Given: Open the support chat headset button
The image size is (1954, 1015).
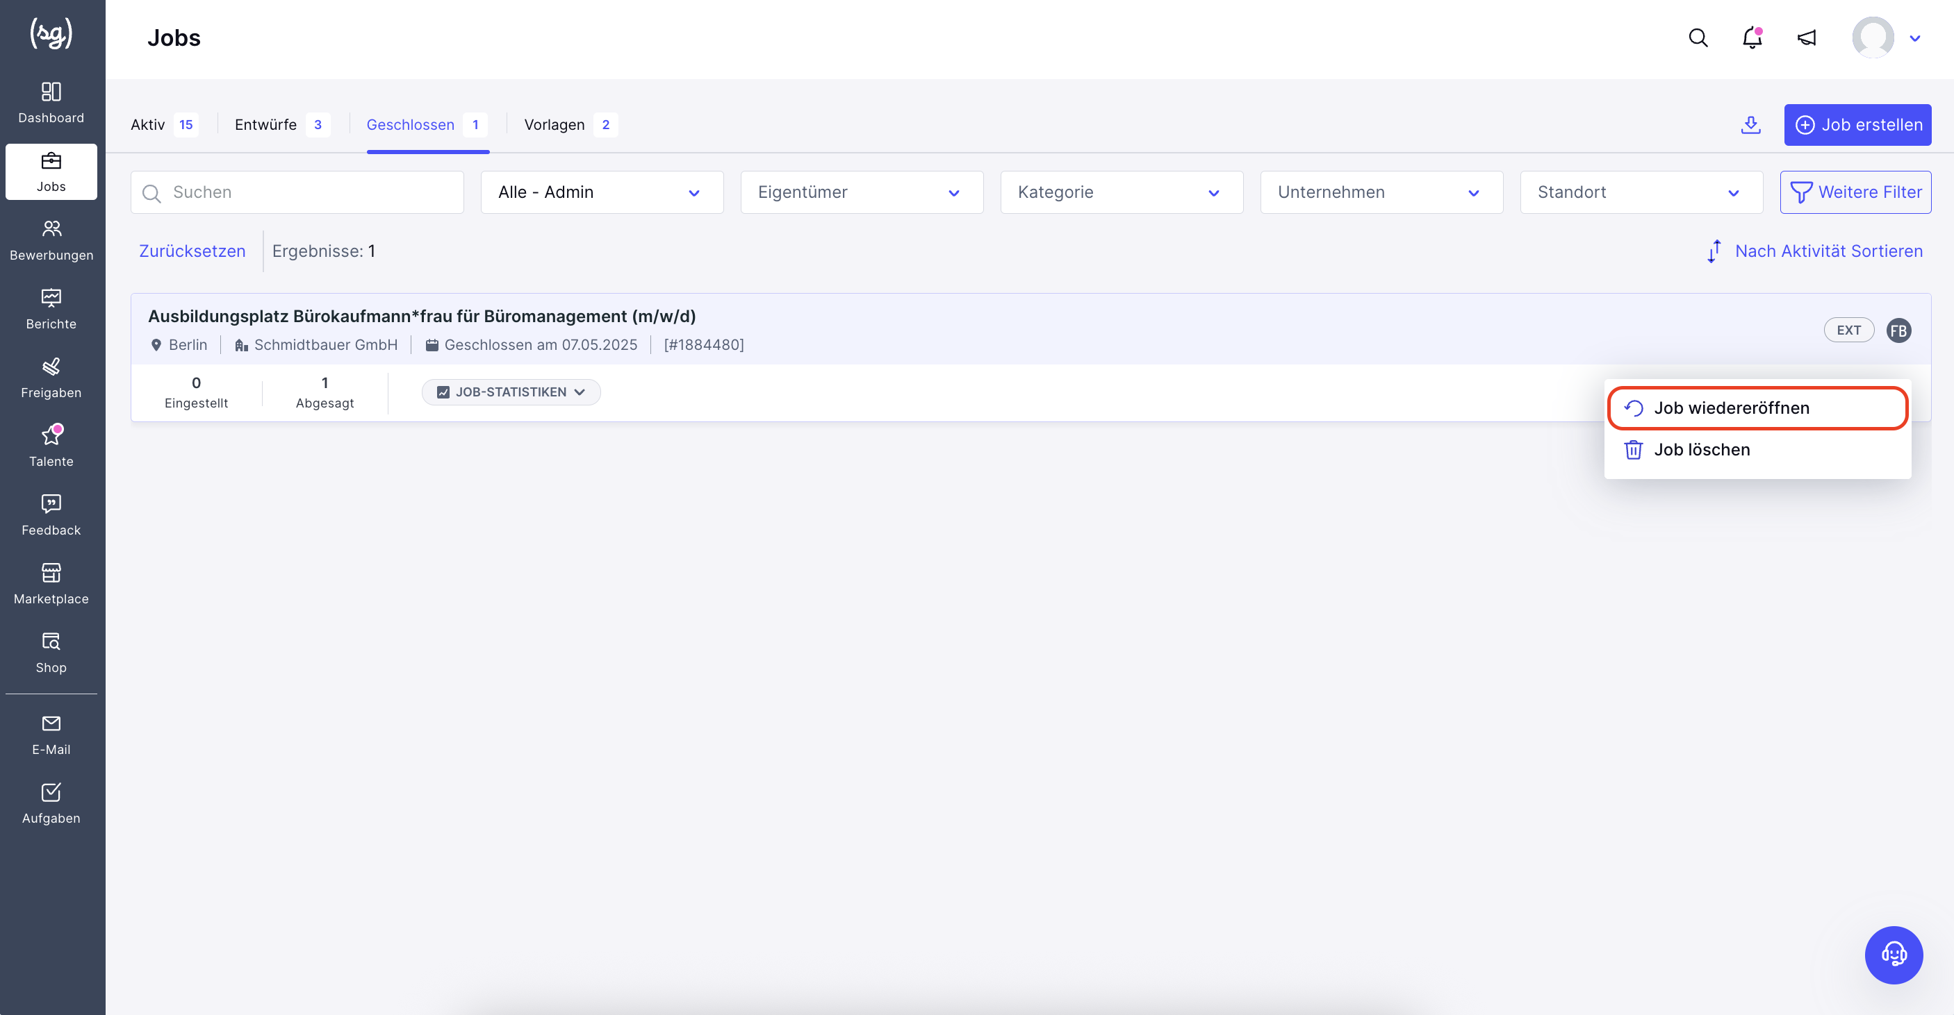Looking at the screenshot, I should tap(1894, 955).
